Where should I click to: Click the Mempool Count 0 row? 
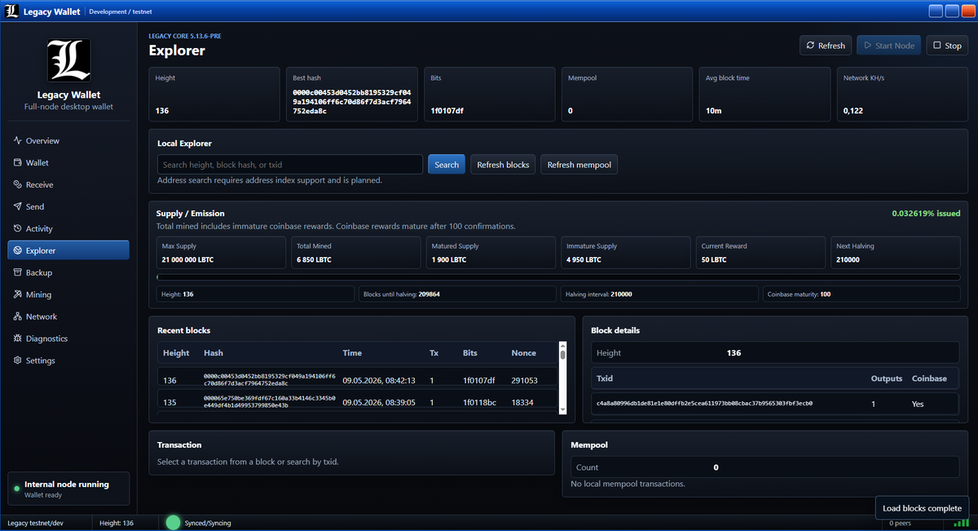click(x=765, y=467)
